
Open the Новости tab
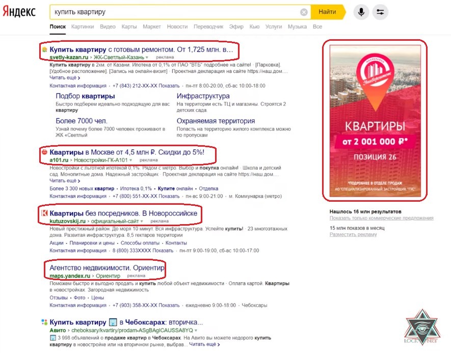click(x=177, y=26)
